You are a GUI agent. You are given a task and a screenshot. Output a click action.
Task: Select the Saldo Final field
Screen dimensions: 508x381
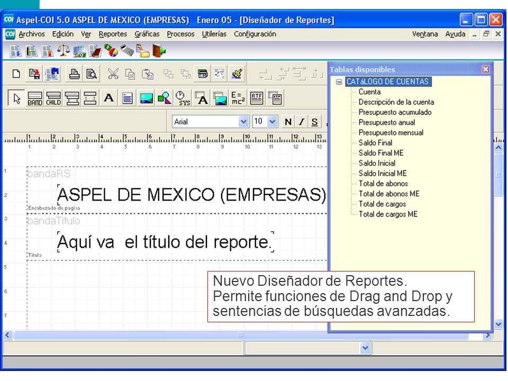[375, 143]
